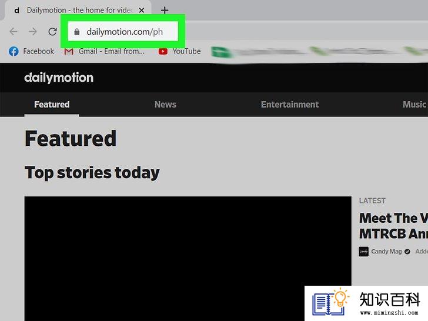The image size is (428, 321).
Task: Click the browser back arrow
Action: point(14,32)
